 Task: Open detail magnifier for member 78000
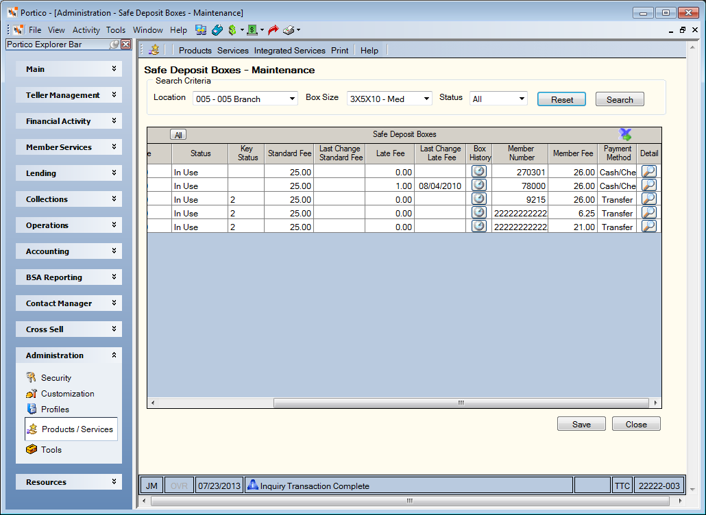coord(649,185)
